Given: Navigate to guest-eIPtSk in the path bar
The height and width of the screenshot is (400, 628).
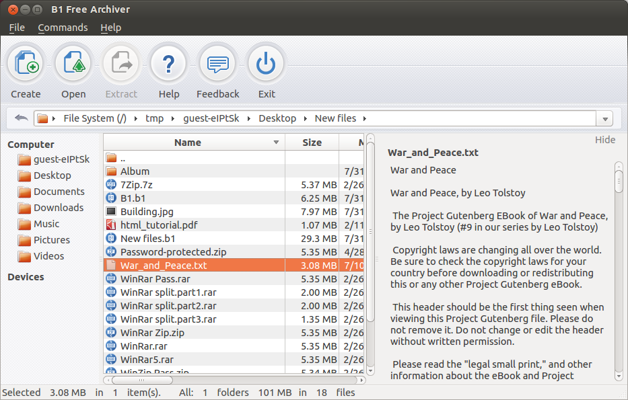Looking at the screenshot, I should tap(211, 118).
